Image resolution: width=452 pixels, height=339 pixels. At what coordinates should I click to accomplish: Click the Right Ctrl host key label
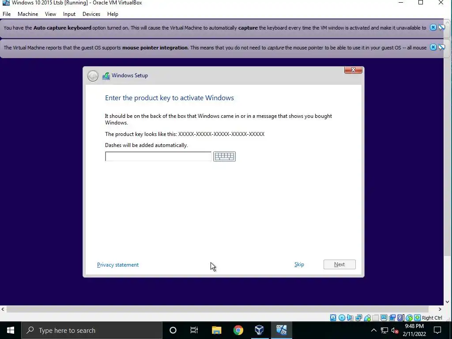click(x=432, y=318)
